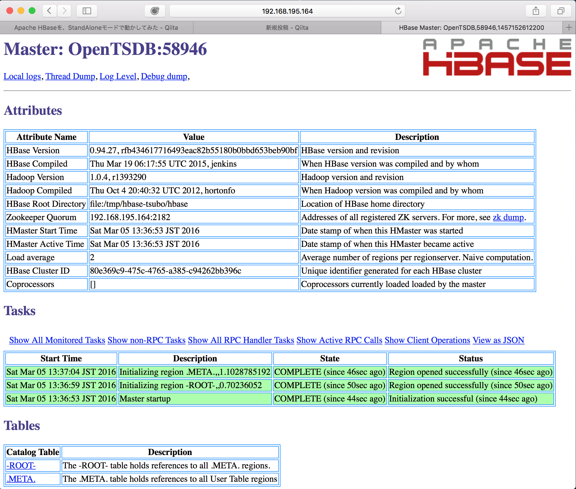Image resolution: width=576 pixels, height=489 pixels.
Task: Open the Thread Dump link
Action: [x=70, y=76]
